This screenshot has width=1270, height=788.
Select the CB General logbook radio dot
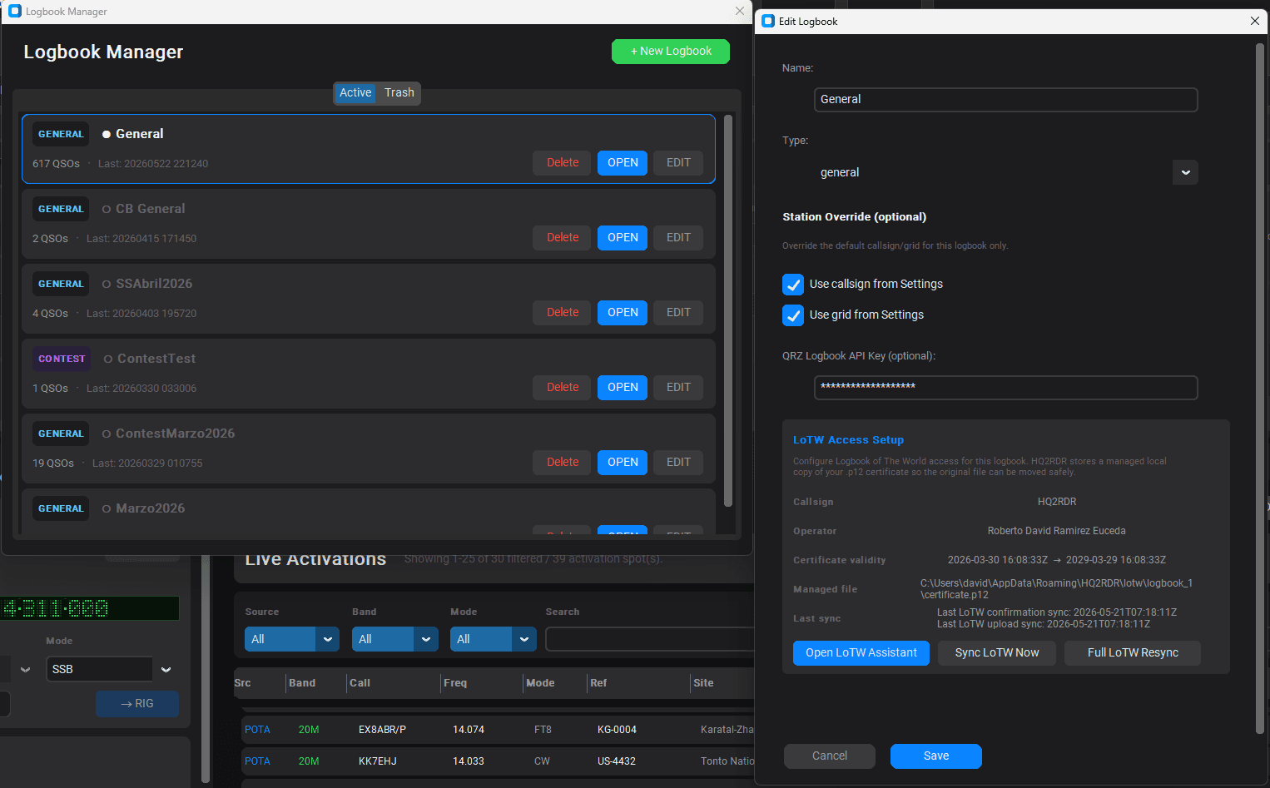pos(107,209)
